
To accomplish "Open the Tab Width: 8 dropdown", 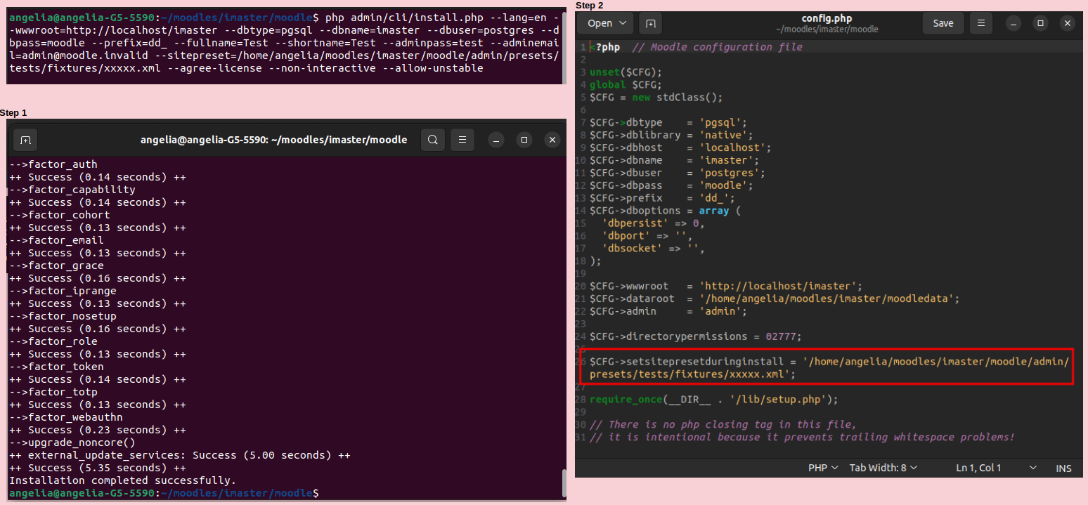I will coord(883,468).
